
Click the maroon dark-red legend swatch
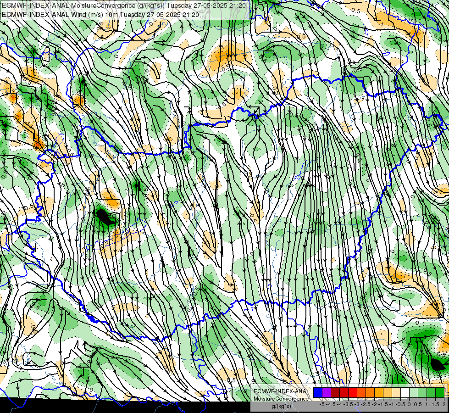tap(335, 393)
